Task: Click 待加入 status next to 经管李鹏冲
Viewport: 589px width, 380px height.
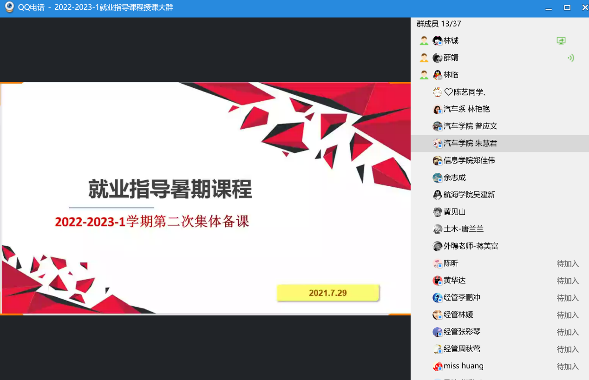Action: pos(568,298)
